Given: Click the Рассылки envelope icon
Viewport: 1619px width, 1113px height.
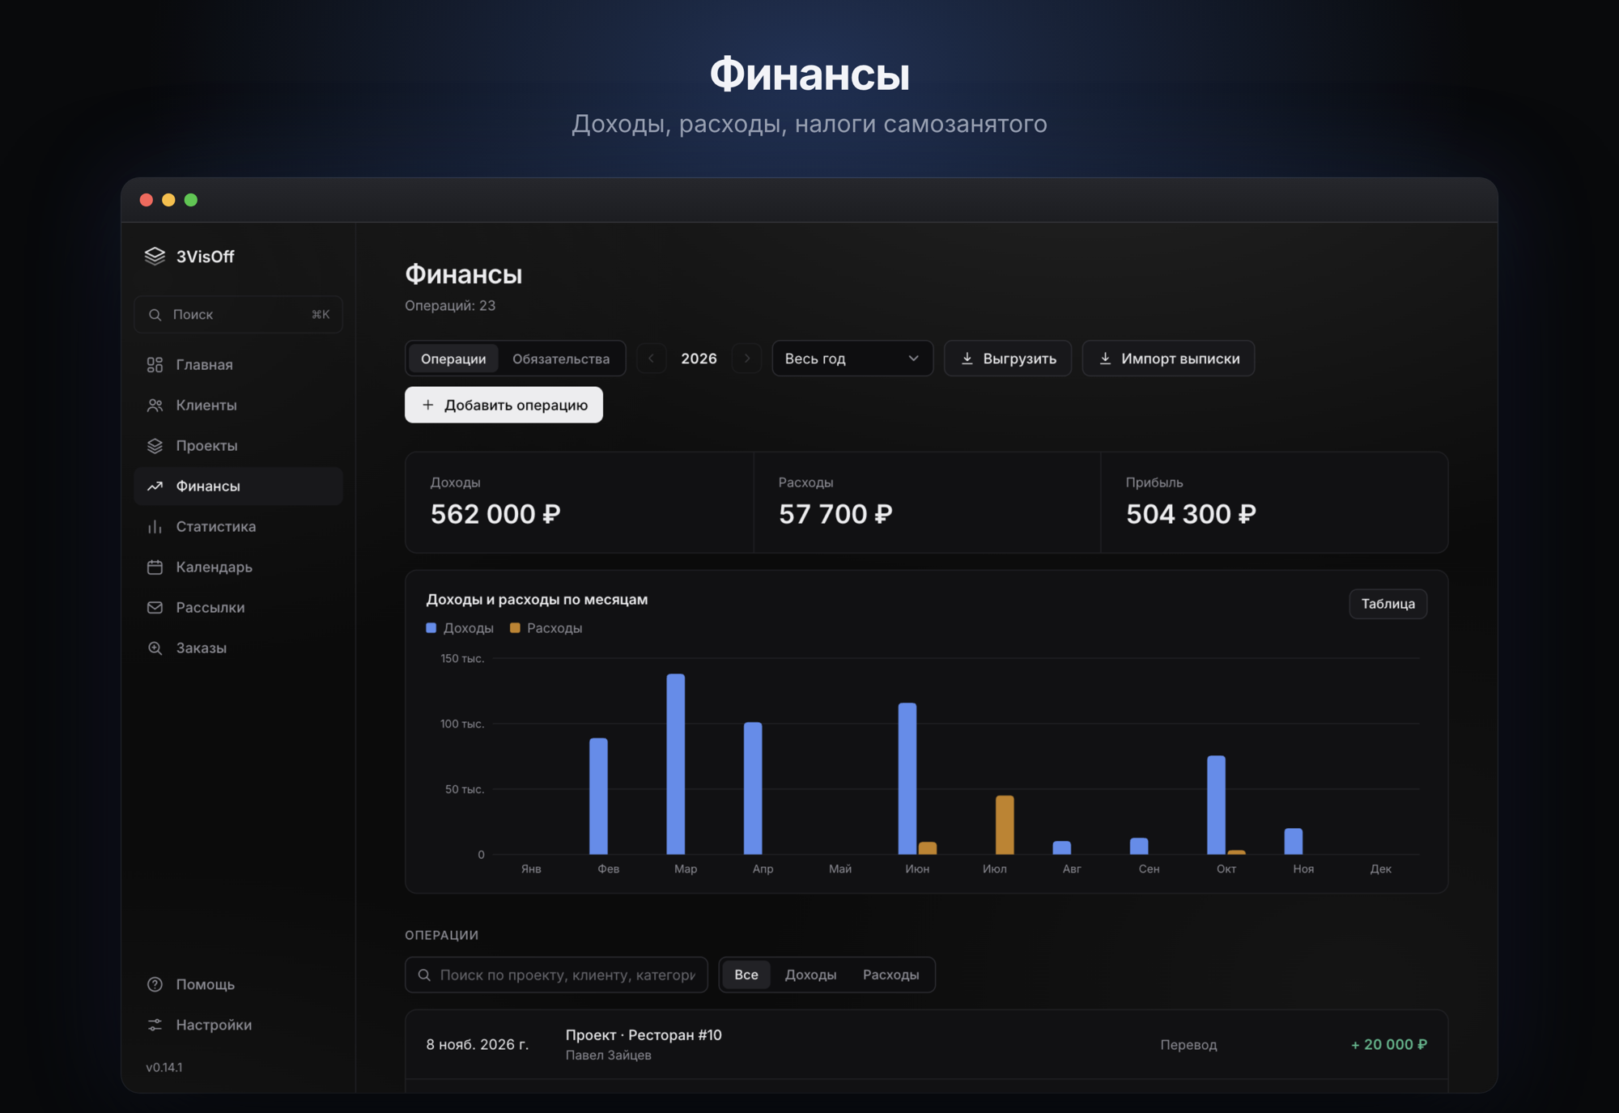Looking at the screenshot, I should pos(155,608).
